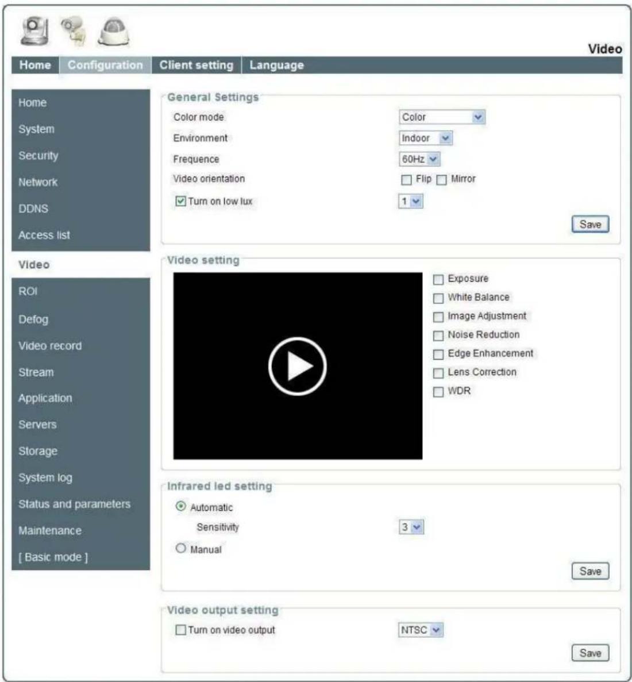
Task: Switch to Basic mode link
Action: (53, 557)
